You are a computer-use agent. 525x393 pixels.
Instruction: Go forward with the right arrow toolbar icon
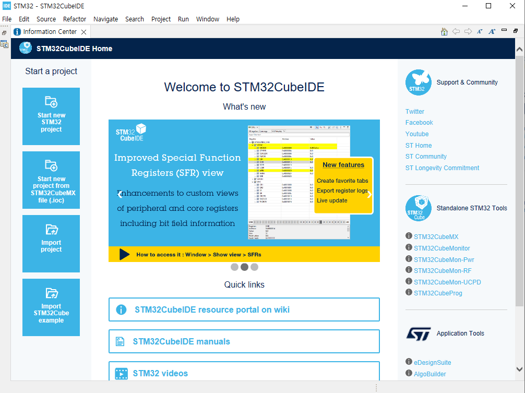468,31
